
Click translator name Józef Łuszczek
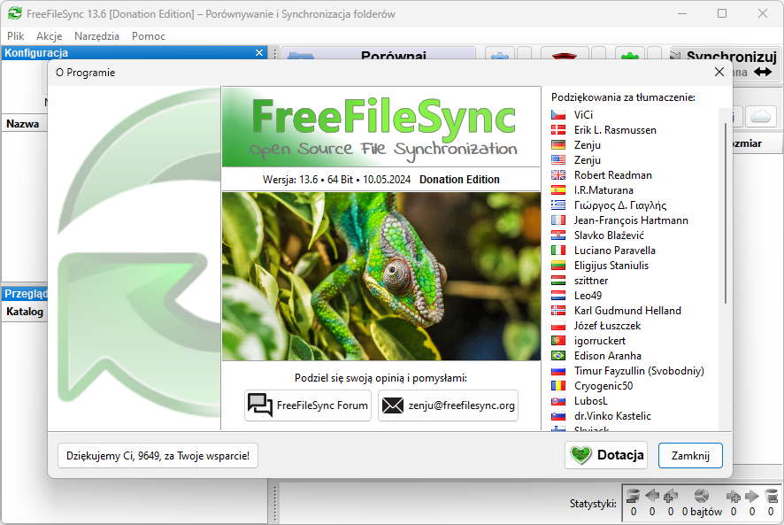tap(607, 326)
